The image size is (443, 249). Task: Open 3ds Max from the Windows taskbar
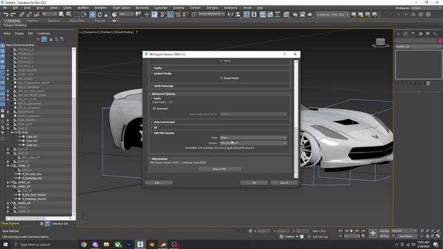[140, 244]
